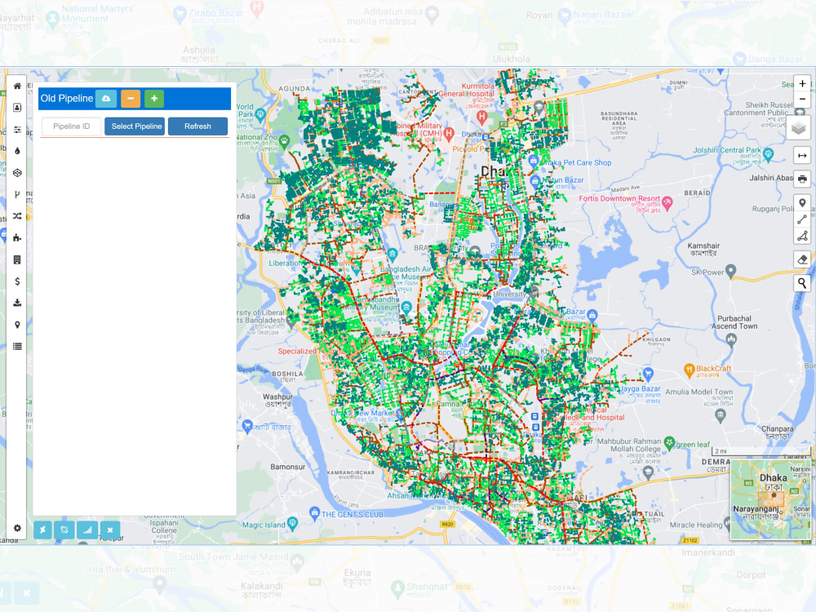Click the broken link icon button below panel
Image resolution: width=816 pixels, height=612 pixels.
pos(64,530)
